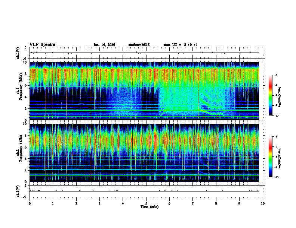Click the '-10' tick on ch.2 colorbar
This screenshot has width=296, height=228.
point(276,177)
